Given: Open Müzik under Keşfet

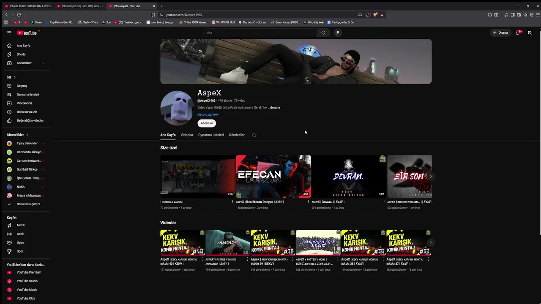Looking at the screenshot, I should [x=21, y=225].
